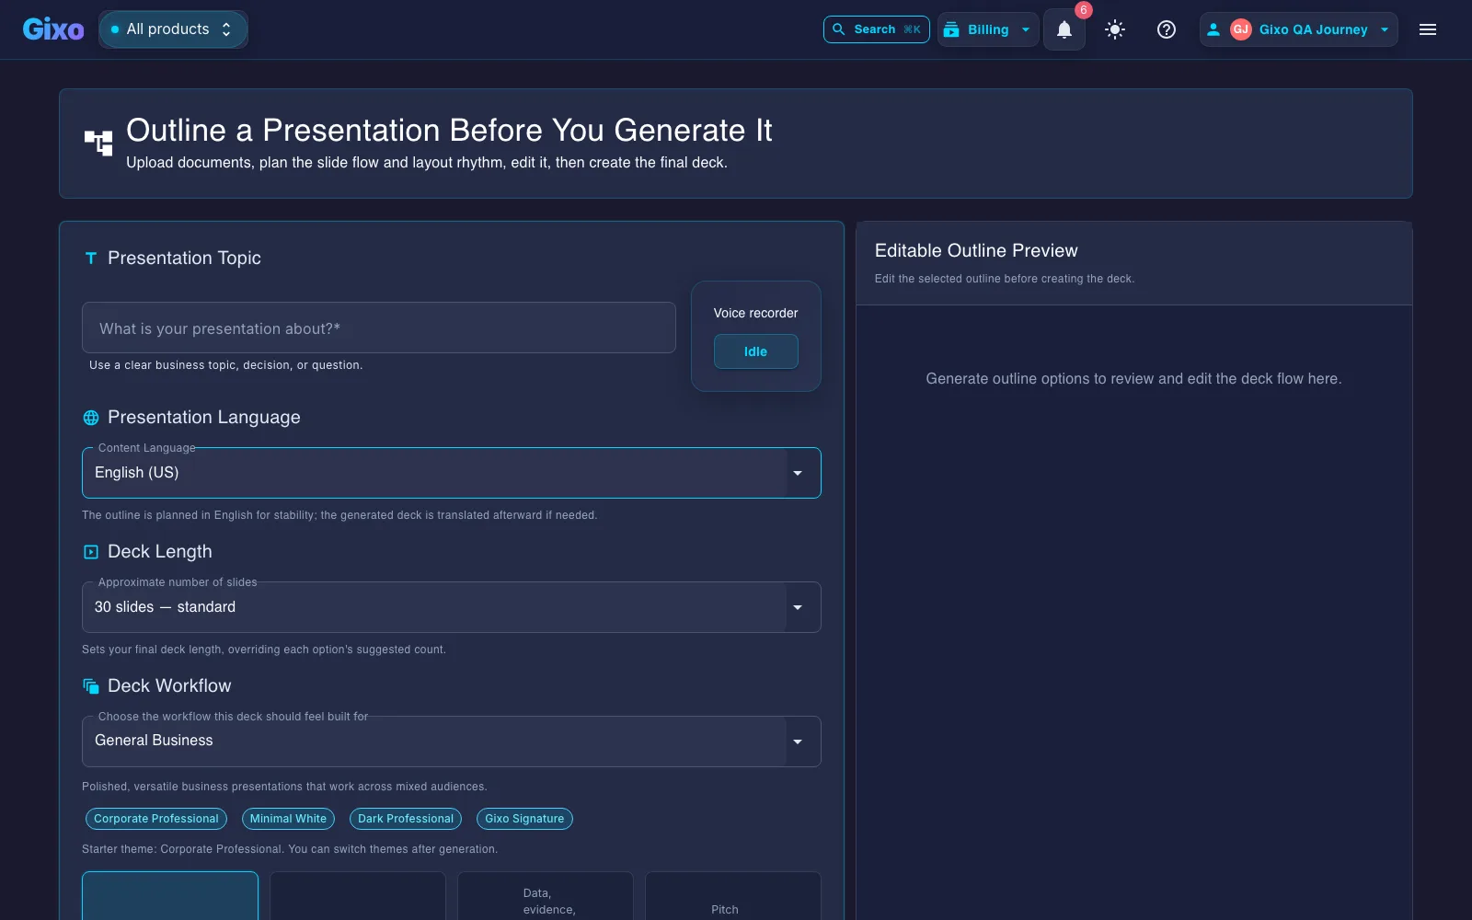Click the Editable Outline Preview heading

(x=976, y=251)
